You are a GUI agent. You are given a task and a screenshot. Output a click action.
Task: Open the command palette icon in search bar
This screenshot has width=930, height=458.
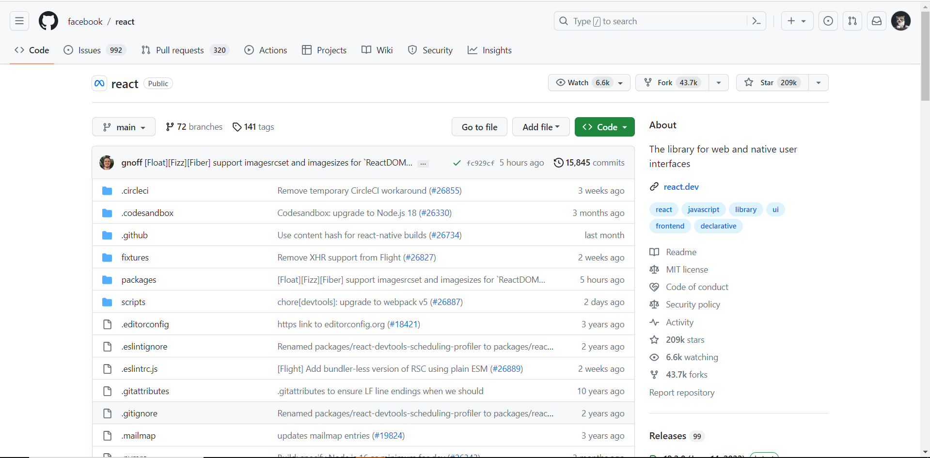756,21
